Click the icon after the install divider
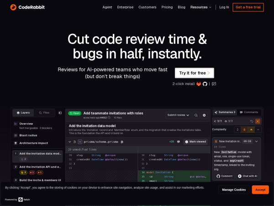Viewport: 274px width, 206px height. 214,84
